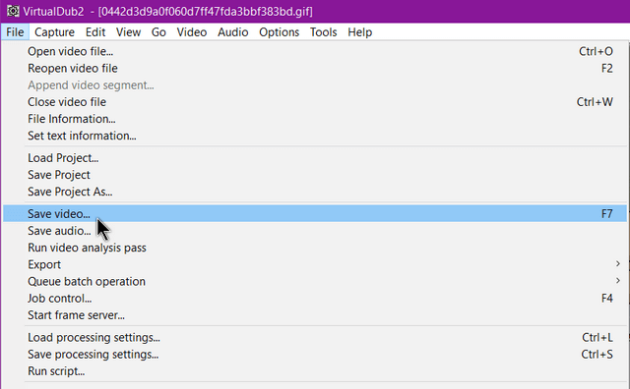Run video analysis pass
The width and height of the screenshot is (630, 389).
(315, 248)
